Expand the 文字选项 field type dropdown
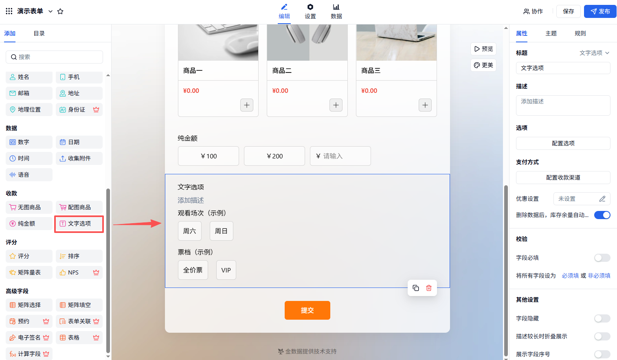The height and width of the screenshot is (360, 617). pyautogui.click(x=595, y=53)
